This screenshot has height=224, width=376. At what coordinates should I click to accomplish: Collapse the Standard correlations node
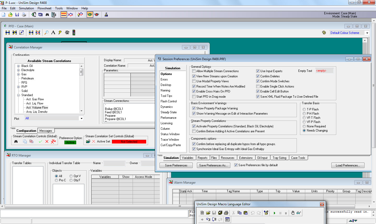pos(19,95)
